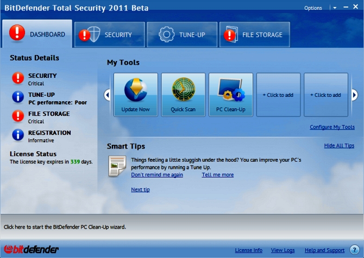Click the PC Clean-Up wizard status bar text

[x=65, y=227]
